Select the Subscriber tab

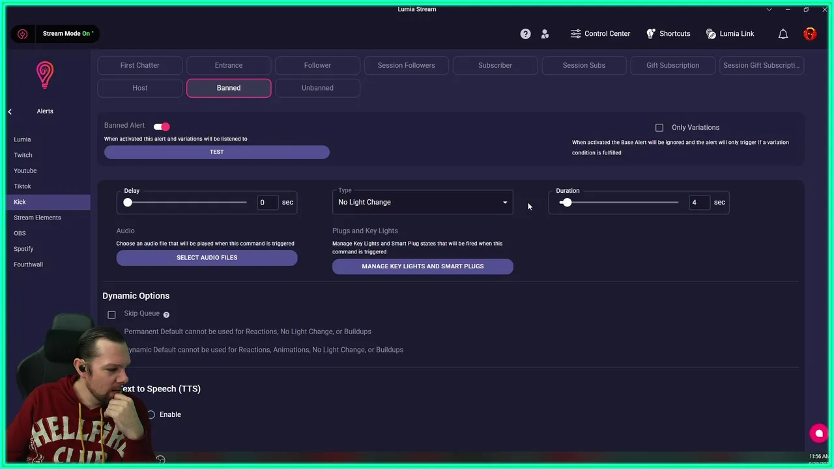(495, 65)
